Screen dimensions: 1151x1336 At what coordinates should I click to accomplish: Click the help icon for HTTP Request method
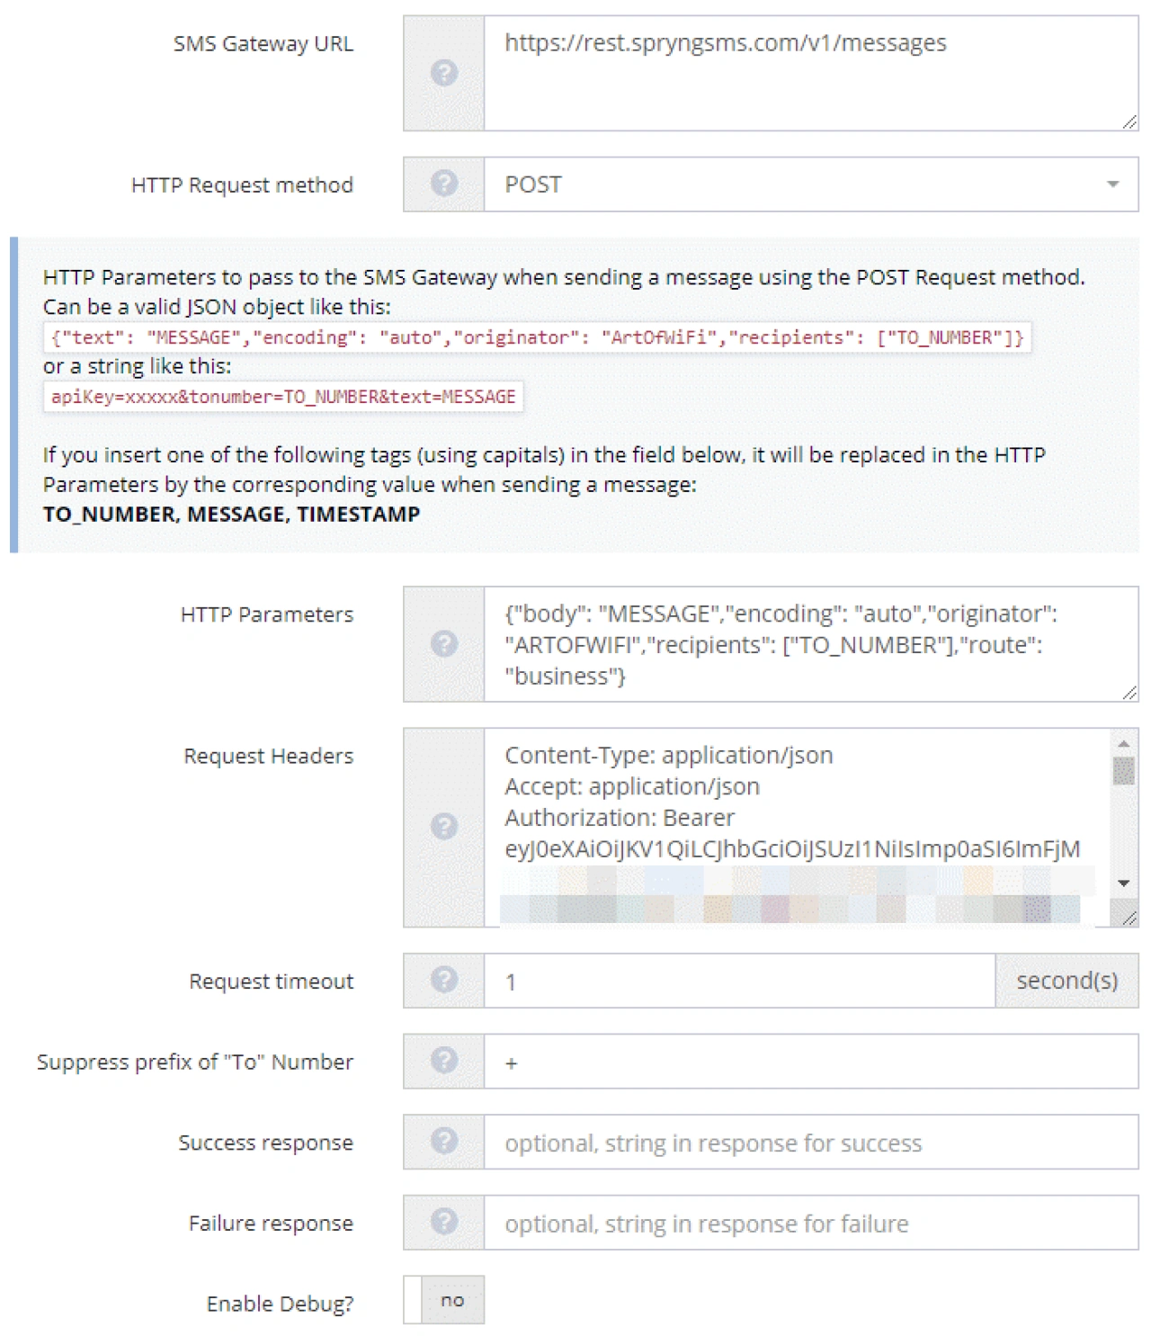442,184
